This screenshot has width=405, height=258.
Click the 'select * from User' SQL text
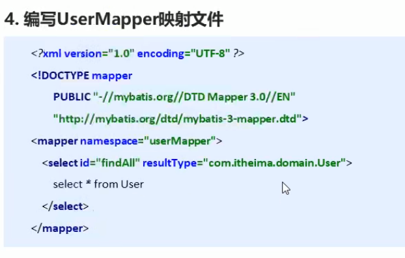[x=98, y=184]
